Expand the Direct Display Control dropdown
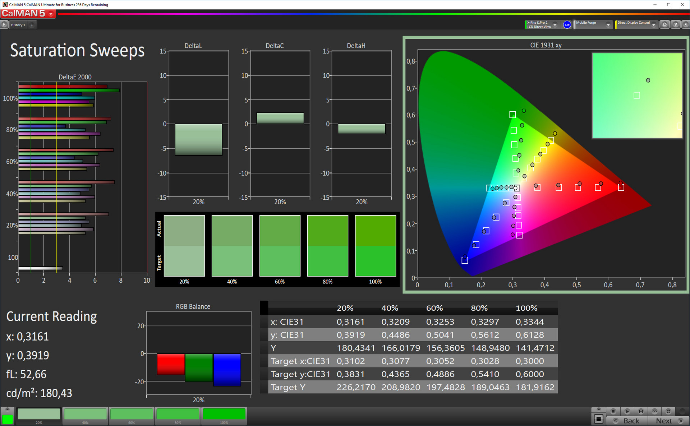This screenshot has width=690, height=426. tap(654, 25)
